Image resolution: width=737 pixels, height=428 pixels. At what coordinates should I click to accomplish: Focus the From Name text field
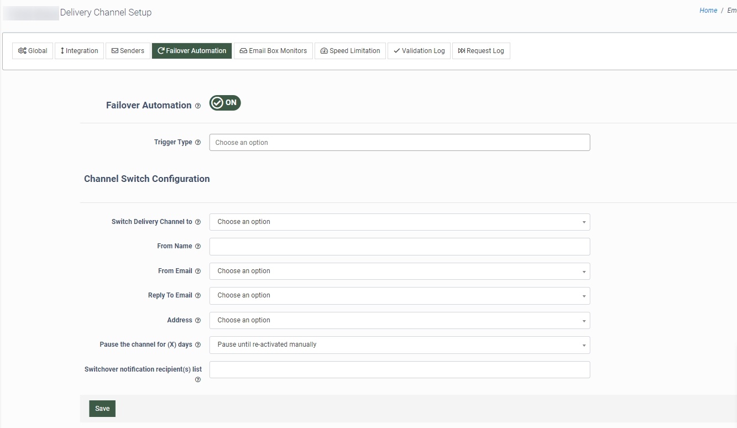(x=399, y=247)
